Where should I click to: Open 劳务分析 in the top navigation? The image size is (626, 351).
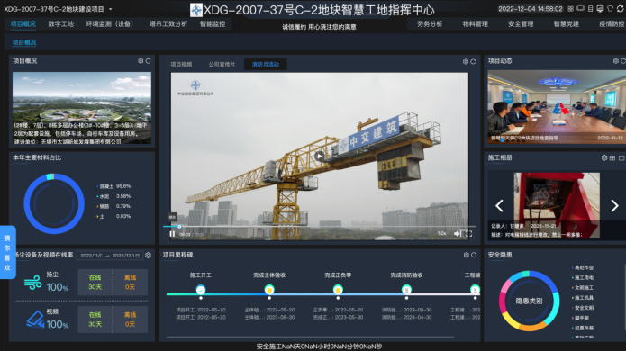coord(430,24)
